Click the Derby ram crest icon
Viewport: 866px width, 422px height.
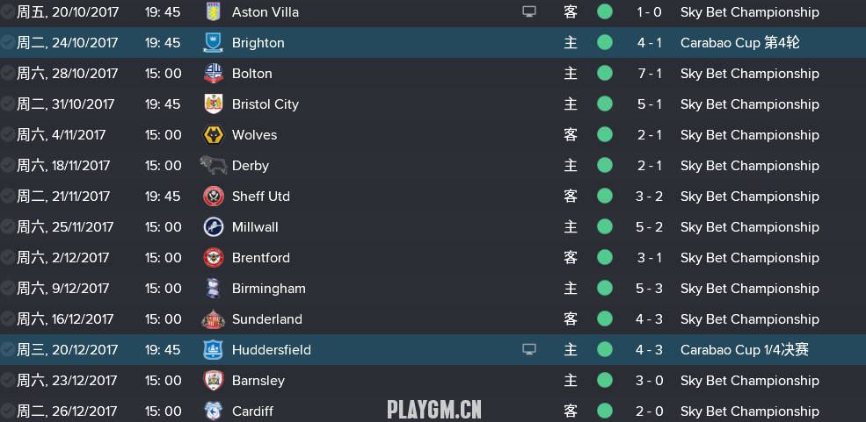pyautogui.click(x=213, y=165)
